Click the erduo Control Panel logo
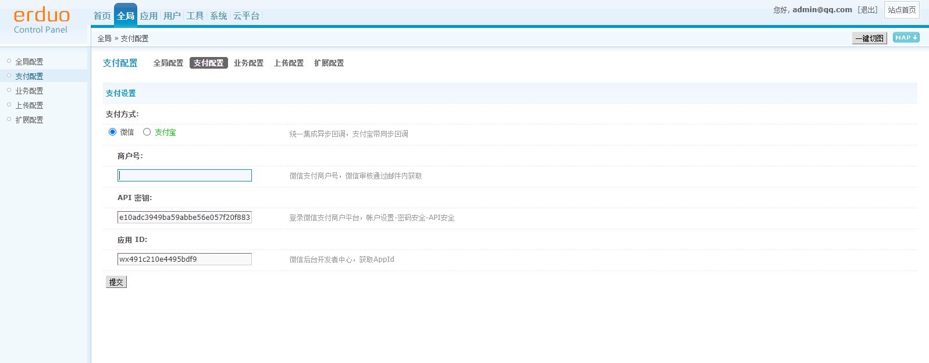Screen dimensions: 929x363 tap(41, 21)
